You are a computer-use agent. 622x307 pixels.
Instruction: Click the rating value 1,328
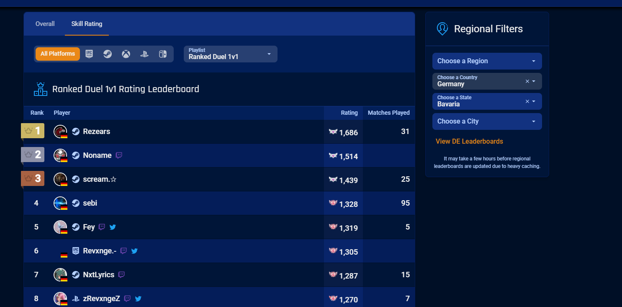click(x=349, y=204)
